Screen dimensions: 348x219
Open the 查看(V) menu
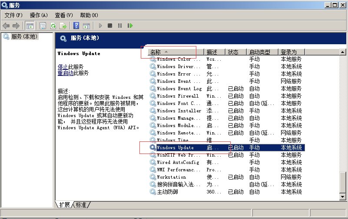pos(64,15)
